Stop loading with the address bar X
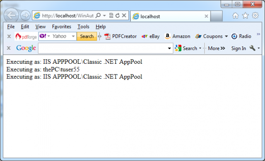Screen dimensions: 265x161 (x=124, y=15)
